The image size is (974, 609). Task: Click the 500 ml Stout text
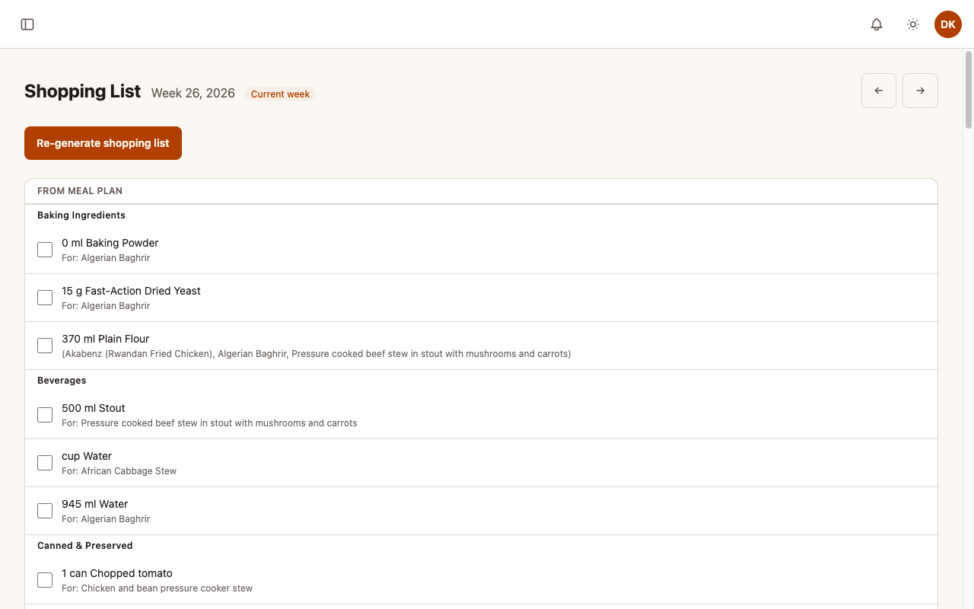(x=94, y=408)
